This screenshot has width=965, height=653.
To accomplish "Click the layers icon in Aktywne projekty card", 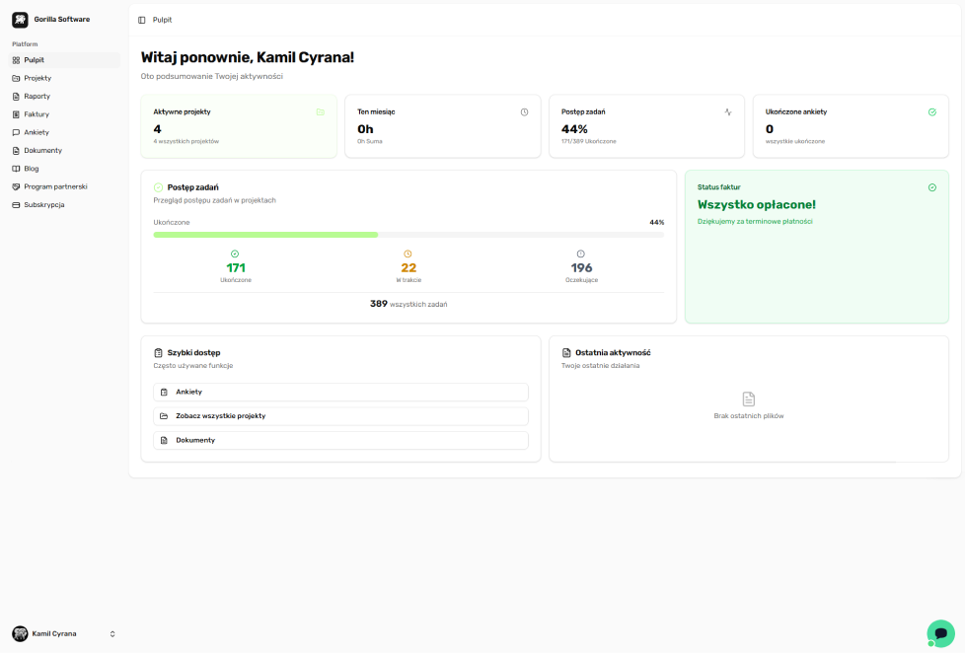I will point(321,112).
